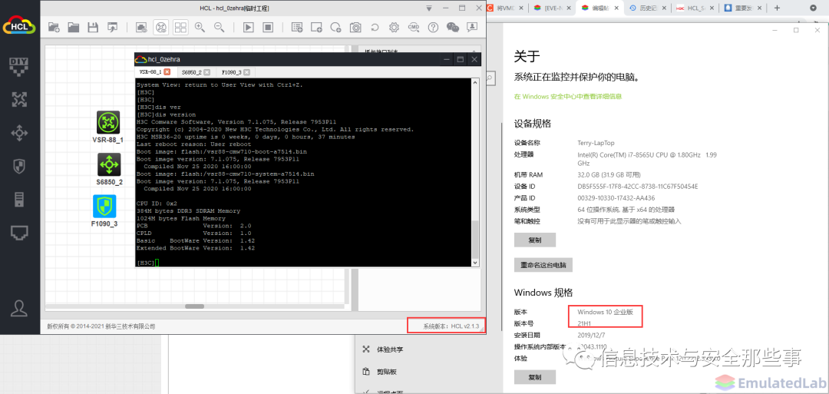Open HCL settings gear icon
The image size is (829, 394).
click(394, 28)
